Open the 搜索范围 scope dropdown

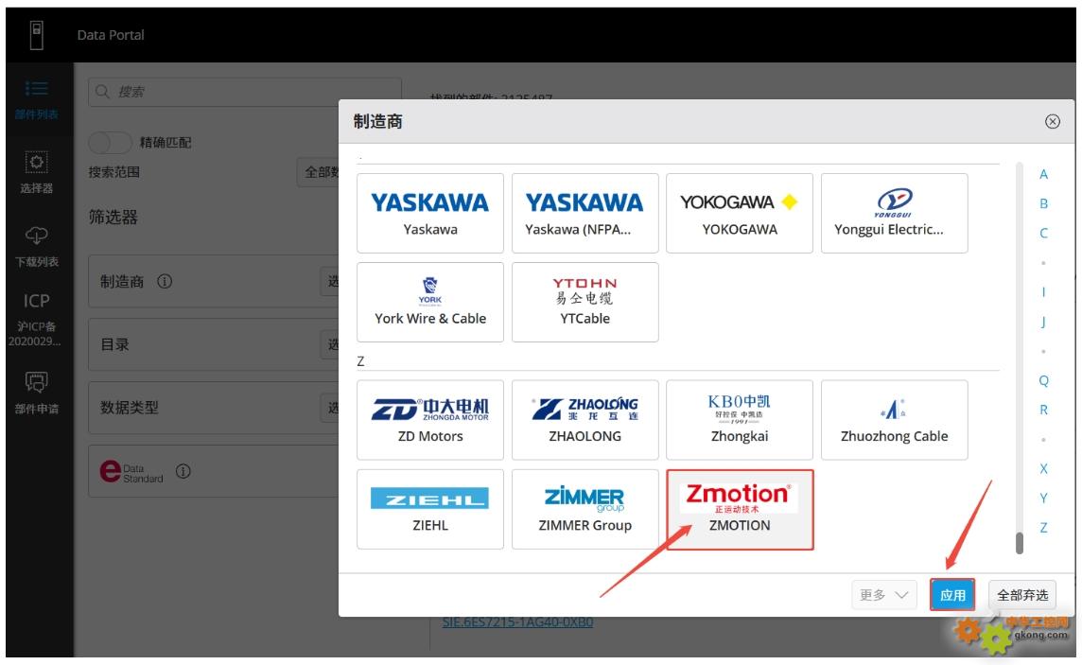[x=318, y=172]
